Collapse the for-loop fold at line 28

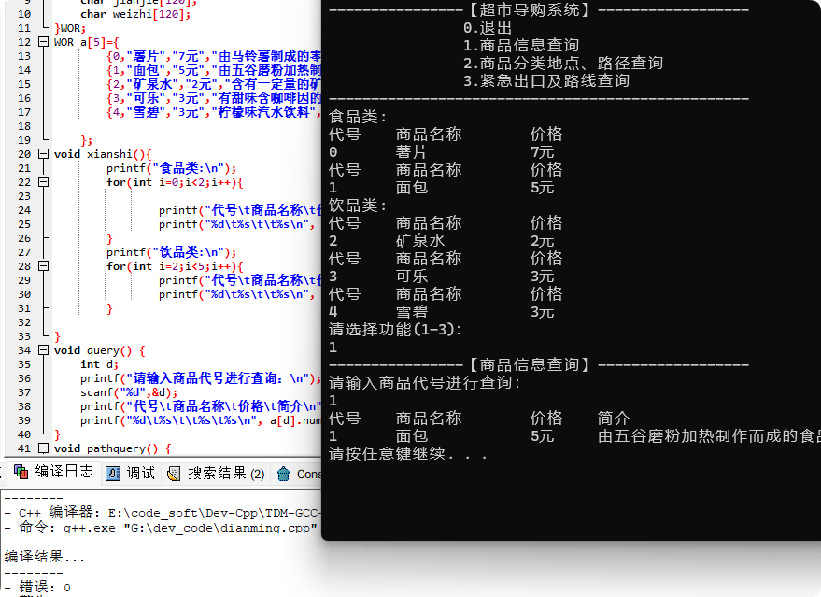pyautogui.click(x=44, y=266)
